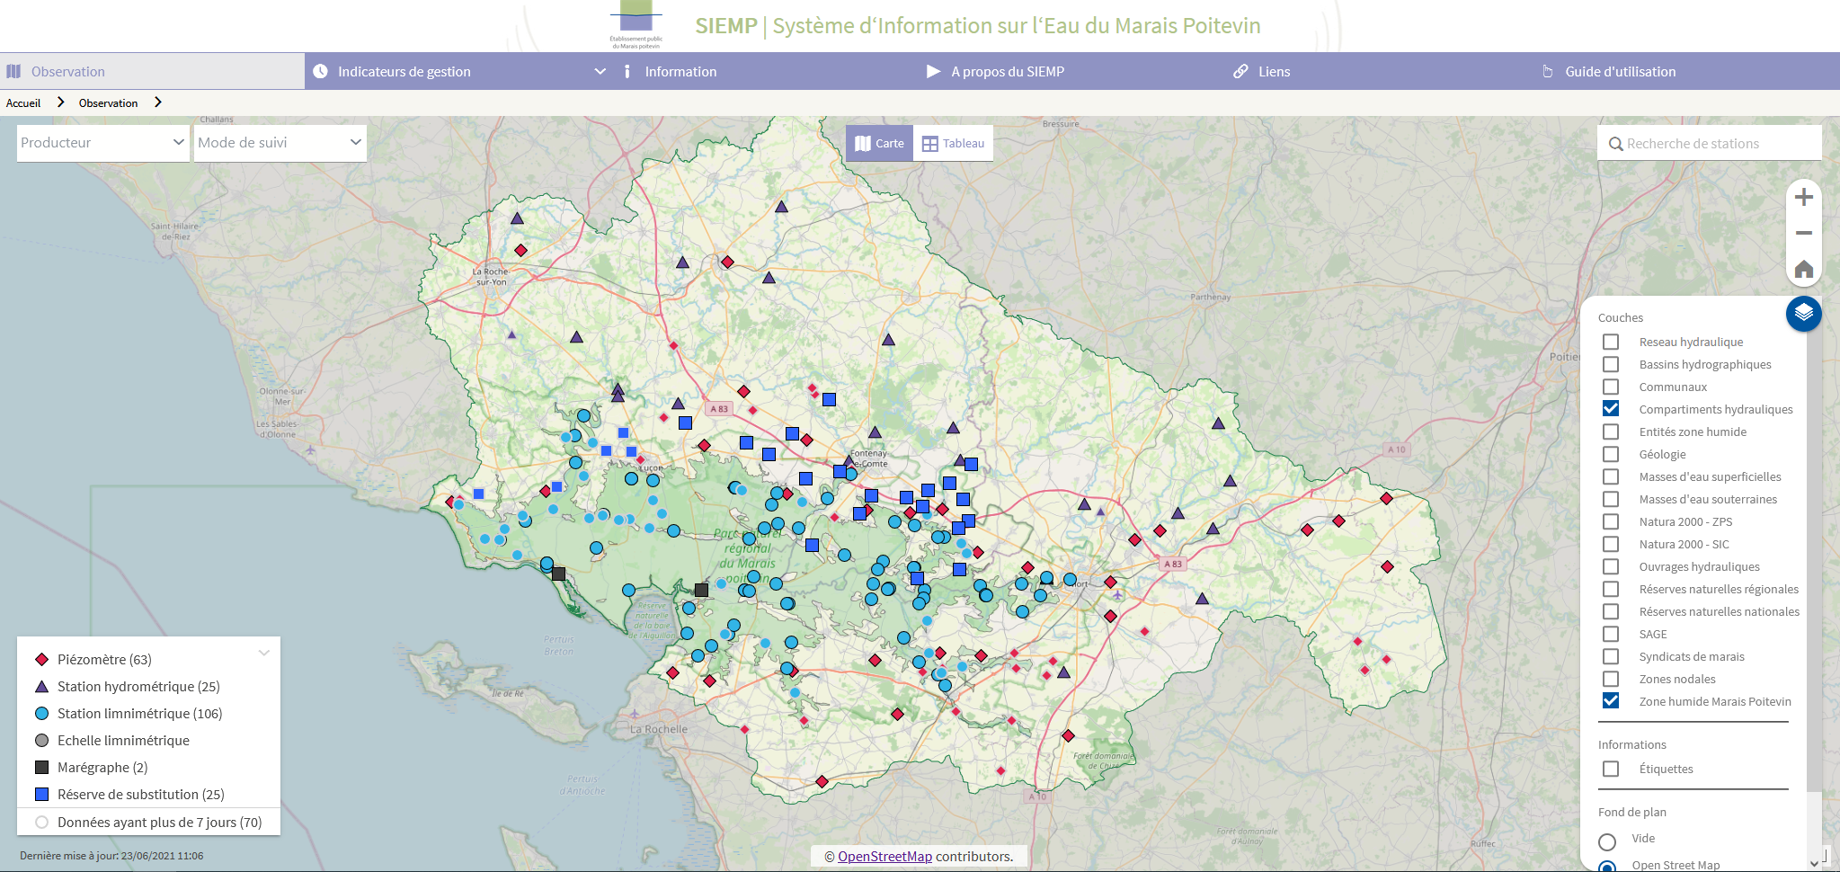The image size is (1840, 872).
Task: Go to Accueil breadcrumb link
Action: [23, 103]
